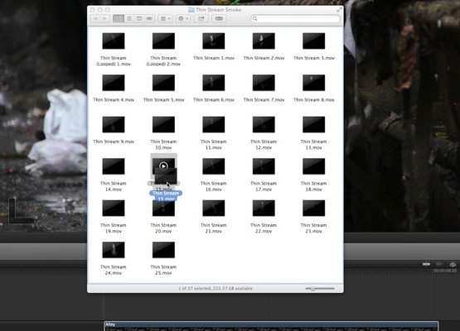This screenshot has height=331, width=460.
Task: Select Thin Stream 8.mov file
Action: pyautogui.click(x=313, y=88)
